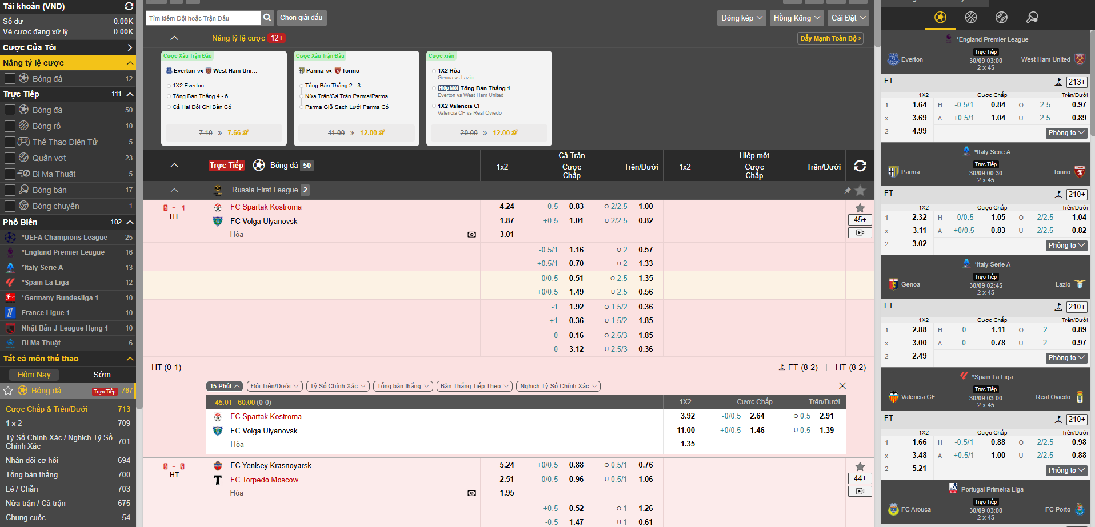Open live stream for Yenisey match

[860, 491]
